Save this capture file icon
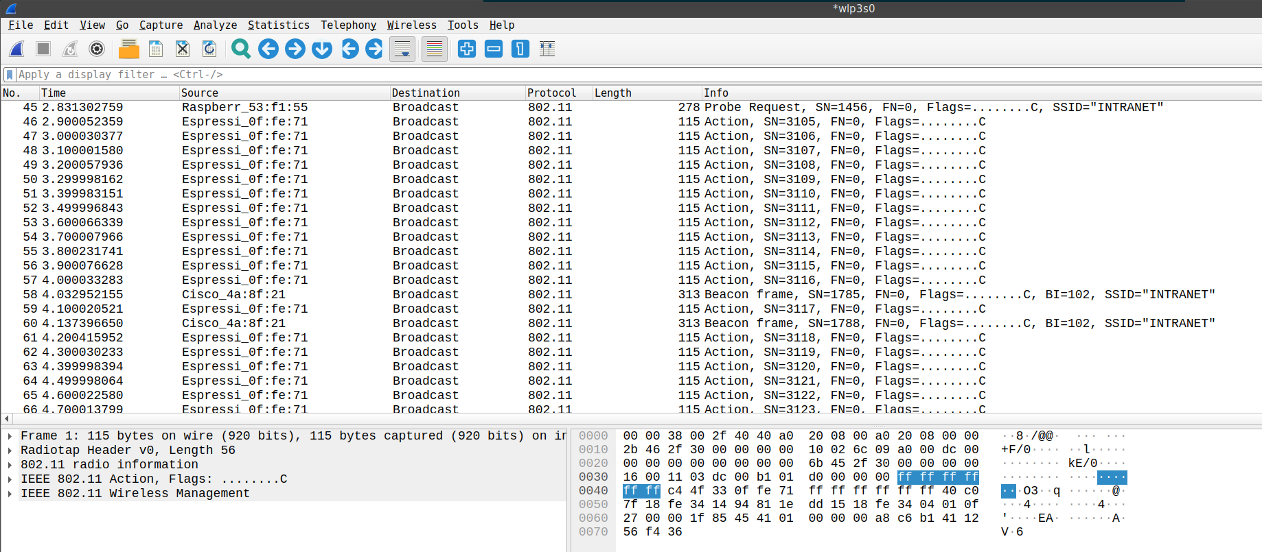Viewport: 1262px width, 552px height. (x=156, y=49)
